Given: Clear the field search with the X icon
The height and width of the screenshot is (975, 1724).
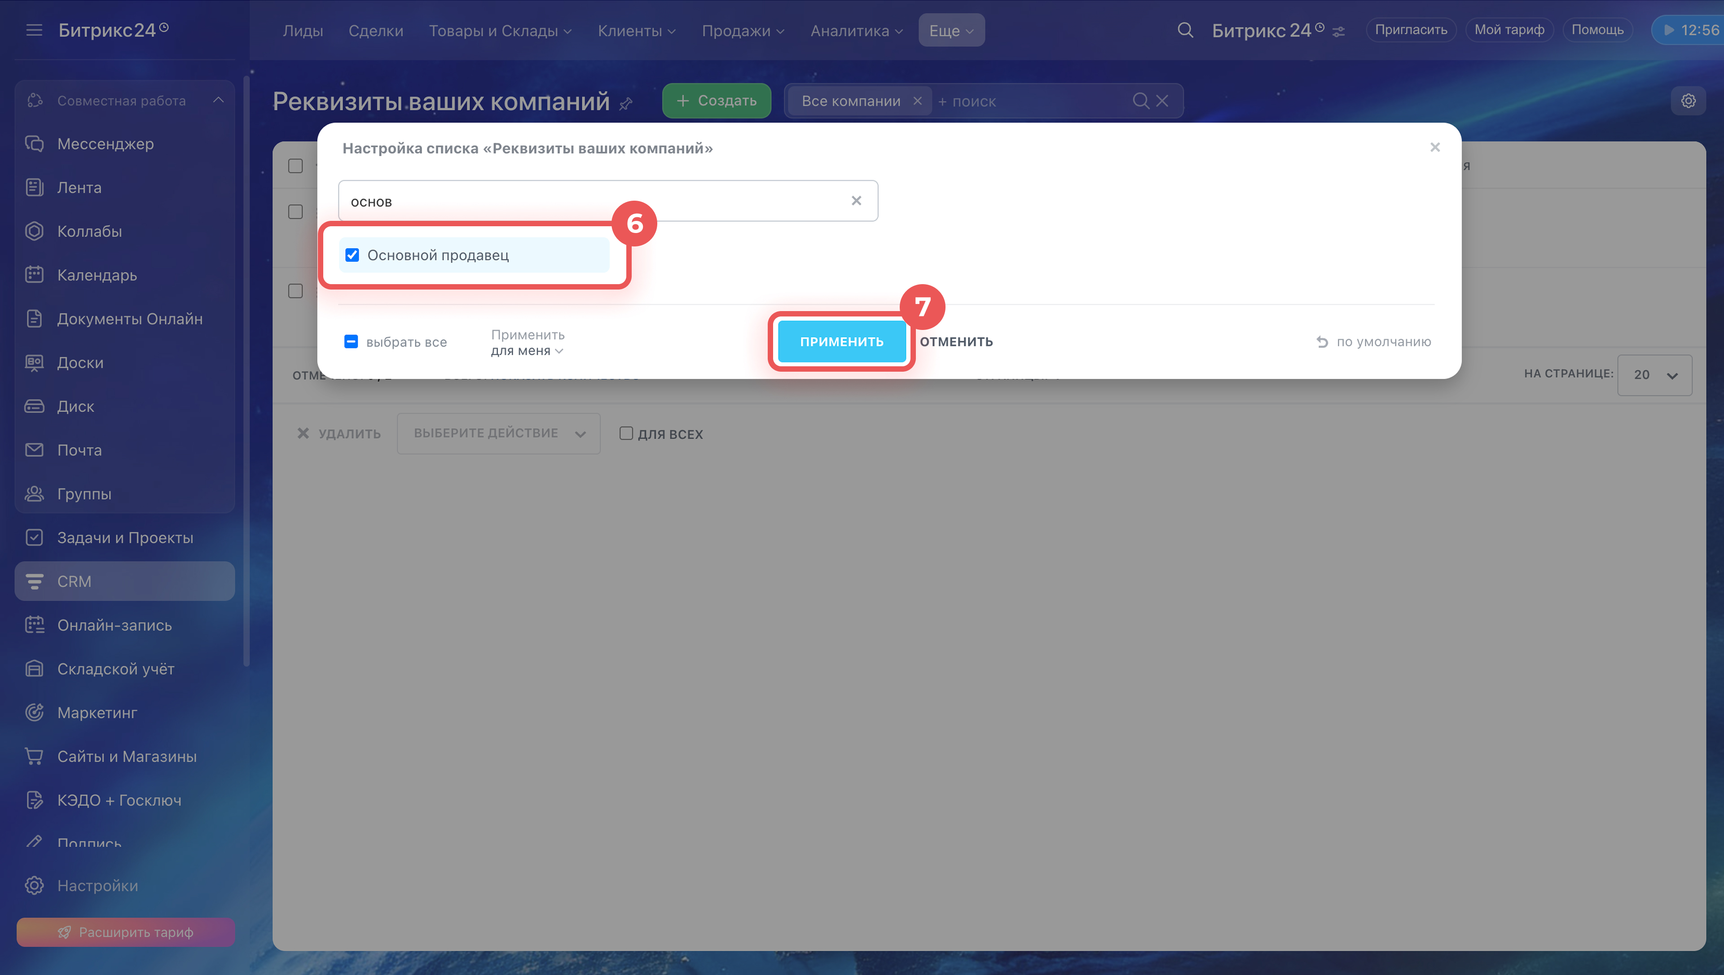Looking at the screenshot, I should [x=856, y=201].
